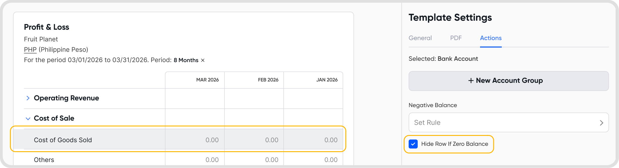Click the Set Rule chevron arrow
This screenshot has height=168, width=619.
point(601,123)
